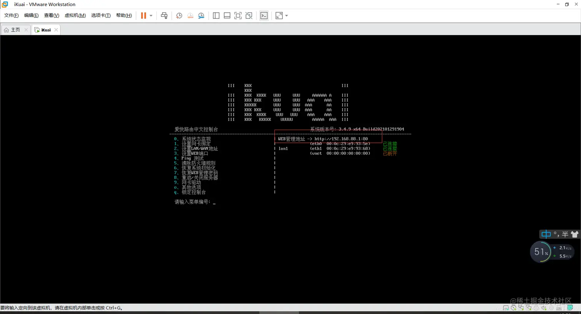Click console option 7、恢复WEB管理密码
Screen dimensions: 581x314
pos(196,173)
